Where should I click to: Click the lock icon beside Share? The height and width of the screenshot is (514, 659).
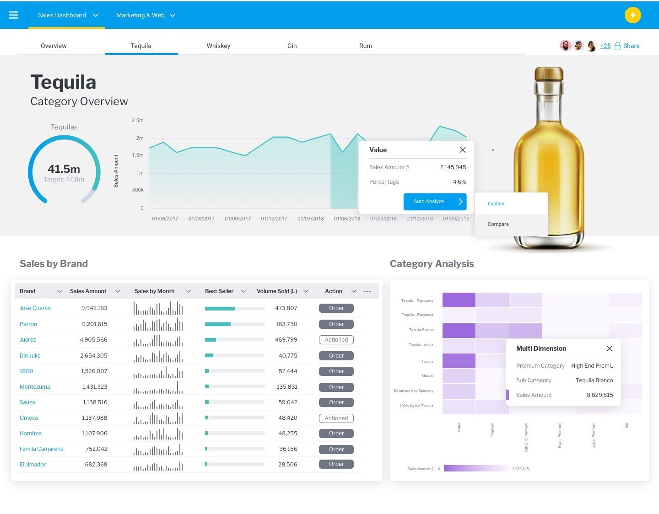pos(617,46)
